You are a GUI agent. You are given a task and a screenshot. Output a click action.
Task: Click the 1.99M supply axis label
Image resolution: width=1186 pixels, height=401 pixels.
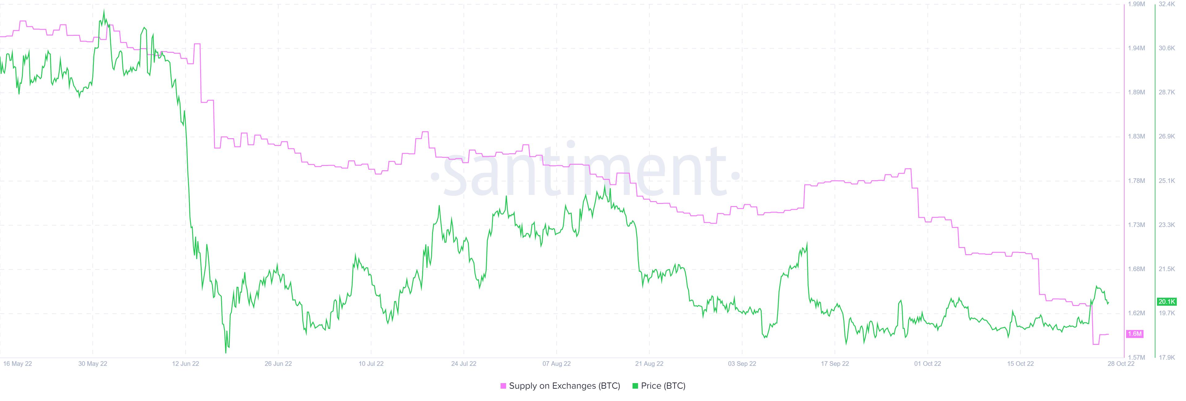point(1136,4)
